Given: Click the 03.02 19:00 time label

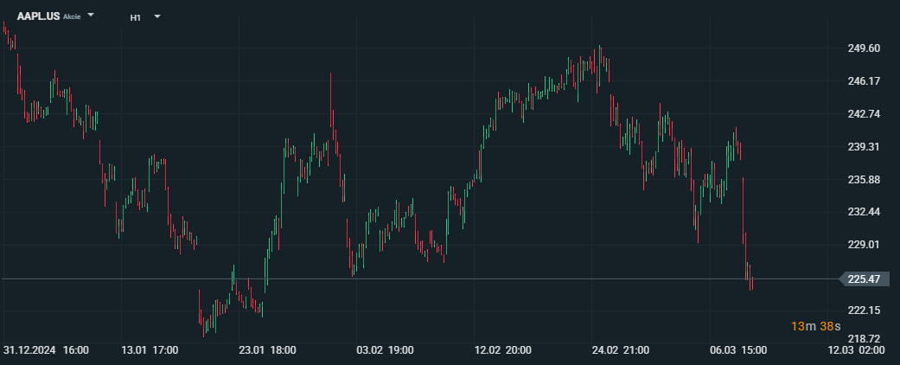Looking at the screenshot, I should coord(385,350).
